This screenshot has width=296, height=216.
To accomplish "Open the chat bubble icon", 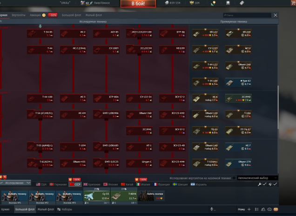I will pyautogui.click(x=269, y=209).
